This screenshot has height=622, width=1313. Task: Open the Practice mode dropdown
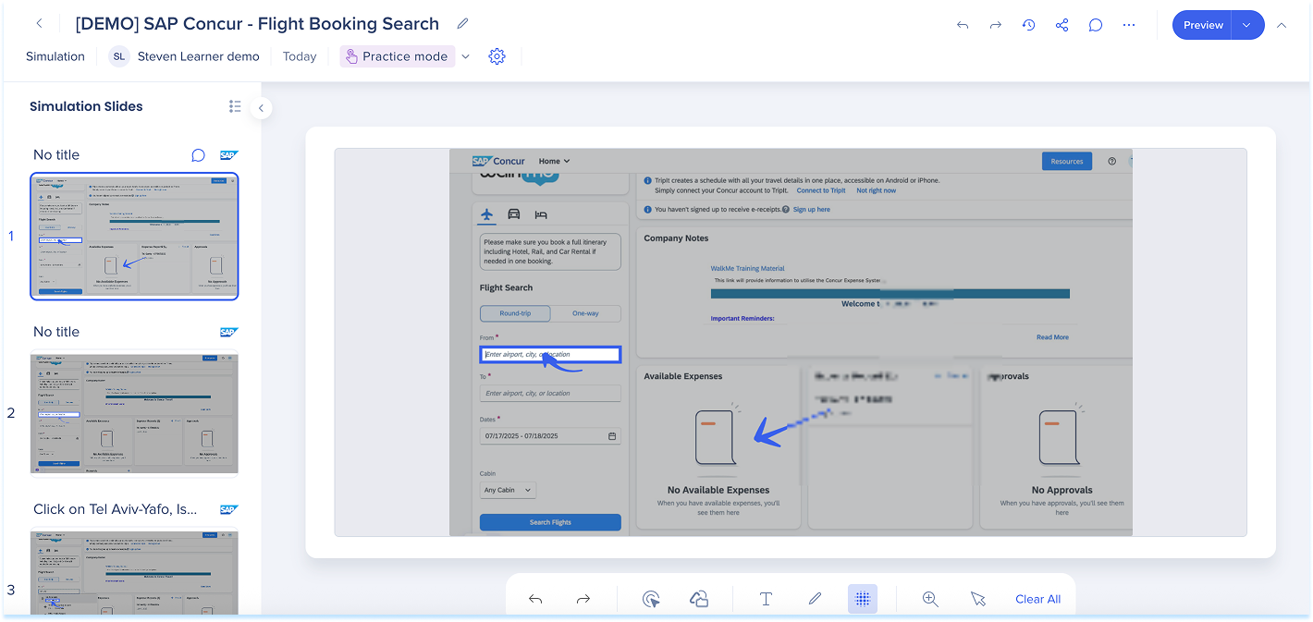pos(465,56)
